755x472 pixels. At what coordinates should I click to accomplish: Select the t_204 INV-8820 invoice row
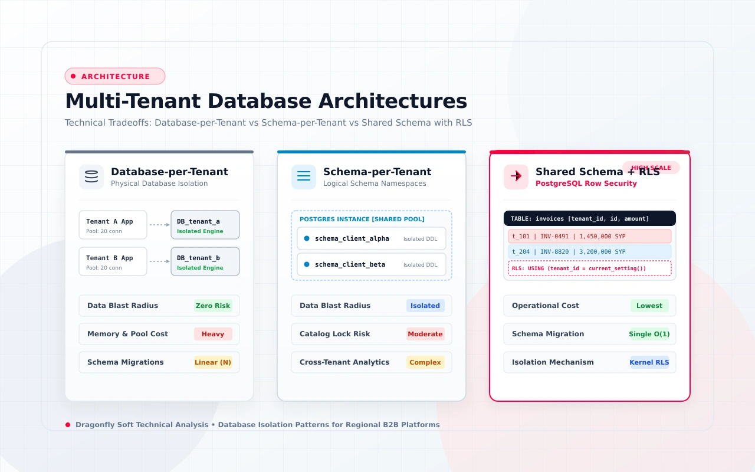pos(590,252)
